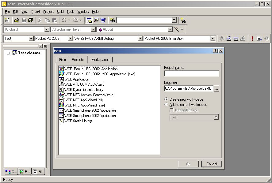The height and width of the screenshot is (183, 272).
Task: Open the About members dropdown
Action: click(x=170, y=29)
